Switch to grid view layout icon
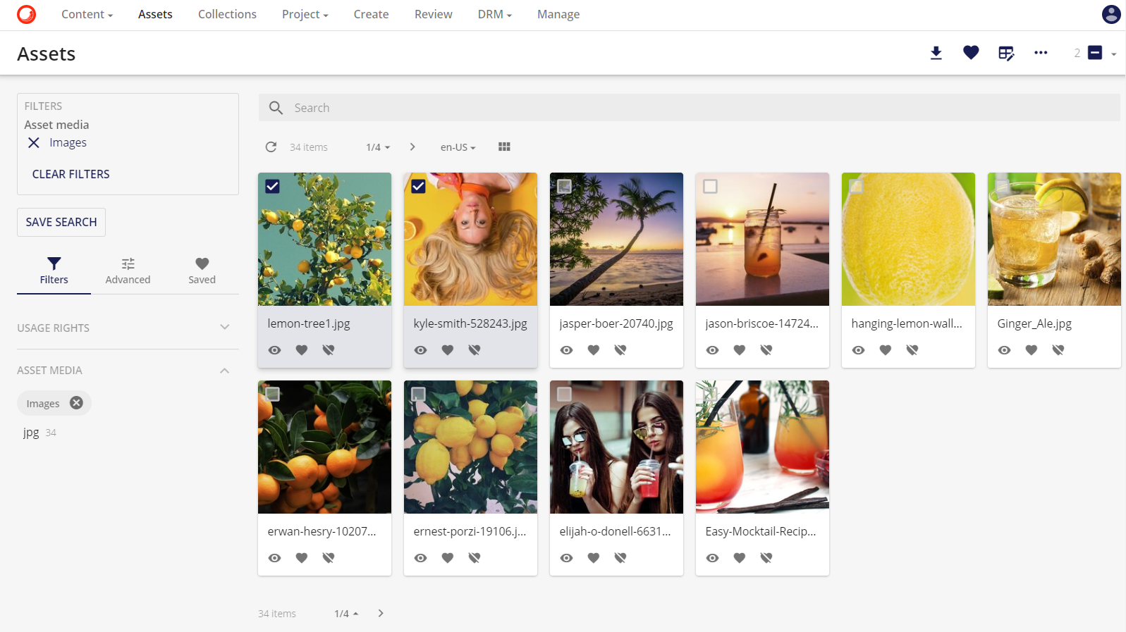Screen dimensions: 1126x632 (x=504, y=147)
